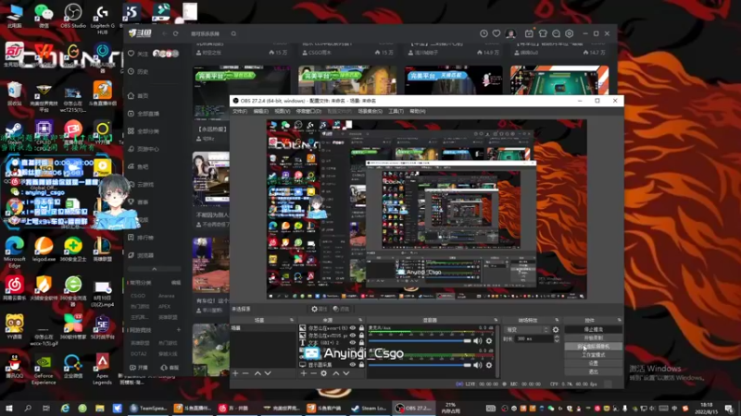741x416 pixels.
Task: Collapse Douyu sidebar with chevron arrow
Action: pyautogui.click(x=154, y=269)
